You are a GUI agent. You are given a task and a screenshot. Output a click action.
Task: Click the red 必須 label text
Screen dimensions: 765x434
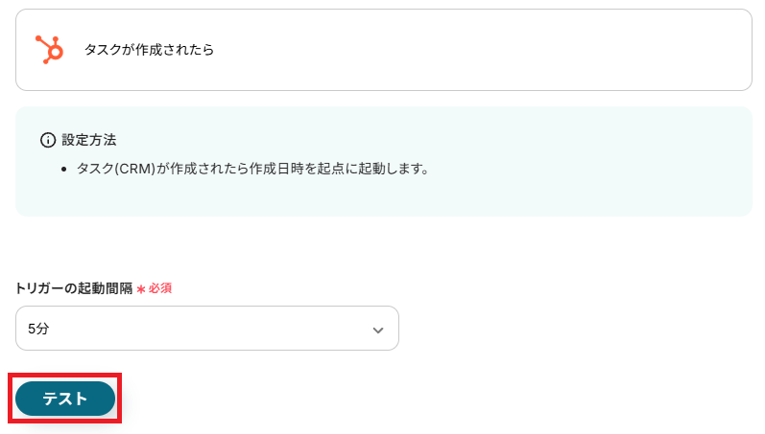pos(159,288)
